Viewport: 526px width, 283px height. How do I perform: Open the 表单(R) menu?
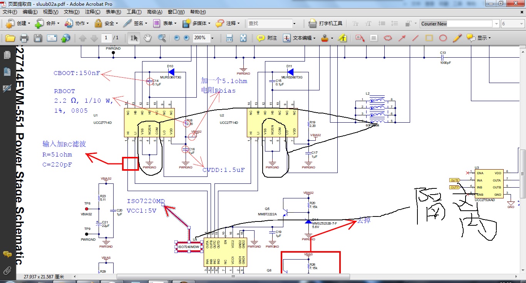(x=113, y=12)
